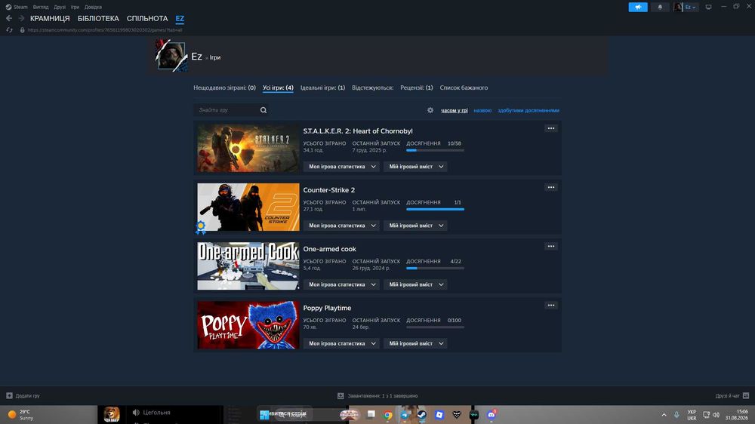755x424 pixels.
Task: Expand Моя ігрова статистика for S.T.A.L.K.E.R. 2
Action: tap(341, 167)
